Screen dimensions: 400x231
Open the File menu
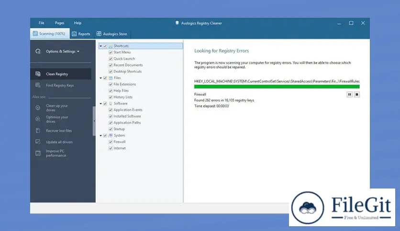pyautogui.click(x=41, y=23)
